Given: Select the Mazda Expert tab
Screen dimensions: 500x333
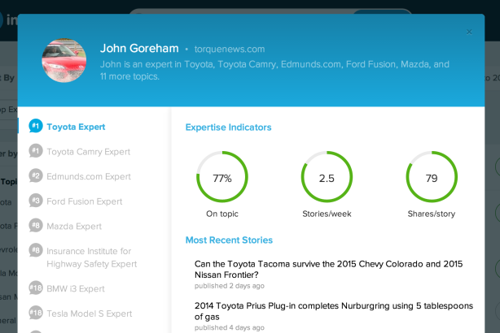Looking at the screenshot, I should click(x=74, y=226).
